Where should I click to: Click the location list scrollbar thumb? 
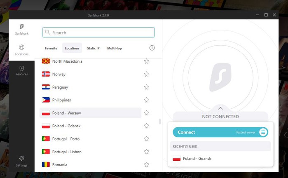click(x=160, y=122)
